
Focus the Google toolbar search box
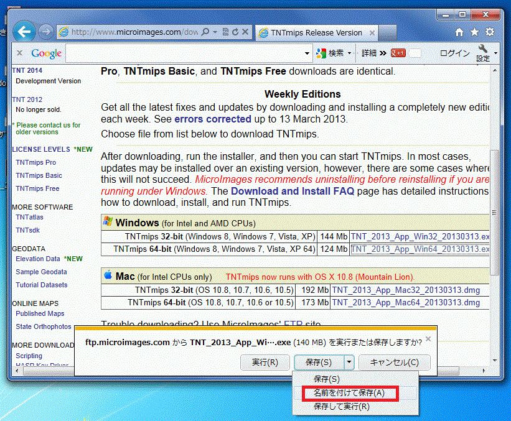pos(185,53)
